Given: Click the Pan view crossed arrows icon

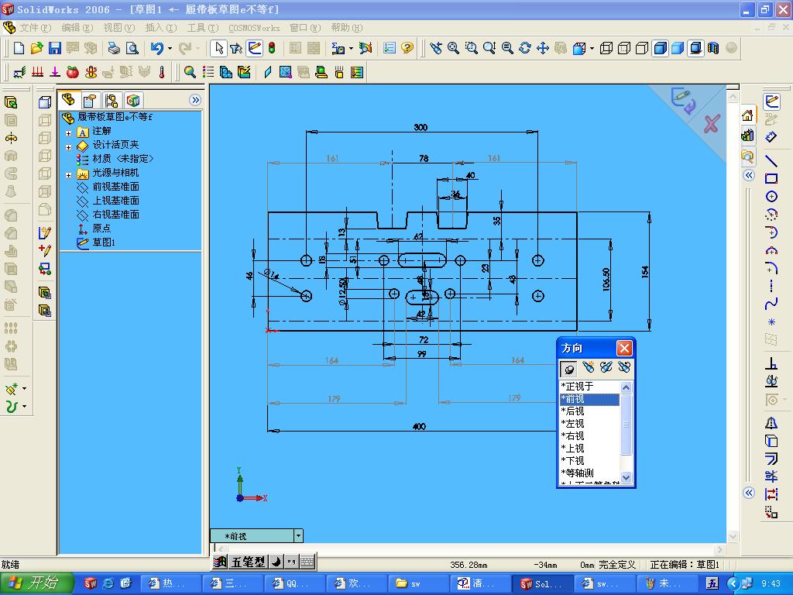Looking at the screenshot, I should [x=543, y=48].
